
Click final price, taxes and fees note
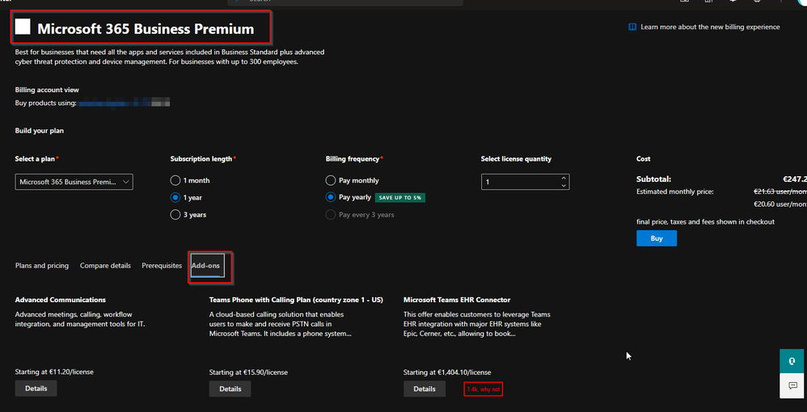[705, 221]
